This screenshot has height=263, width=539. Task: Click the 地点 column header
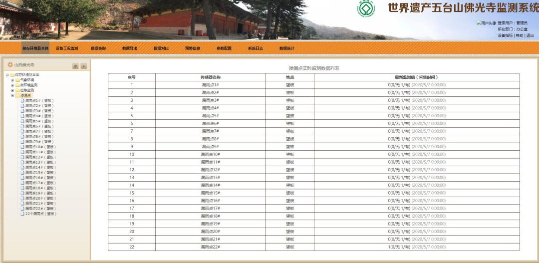click(x=290, y=77)
